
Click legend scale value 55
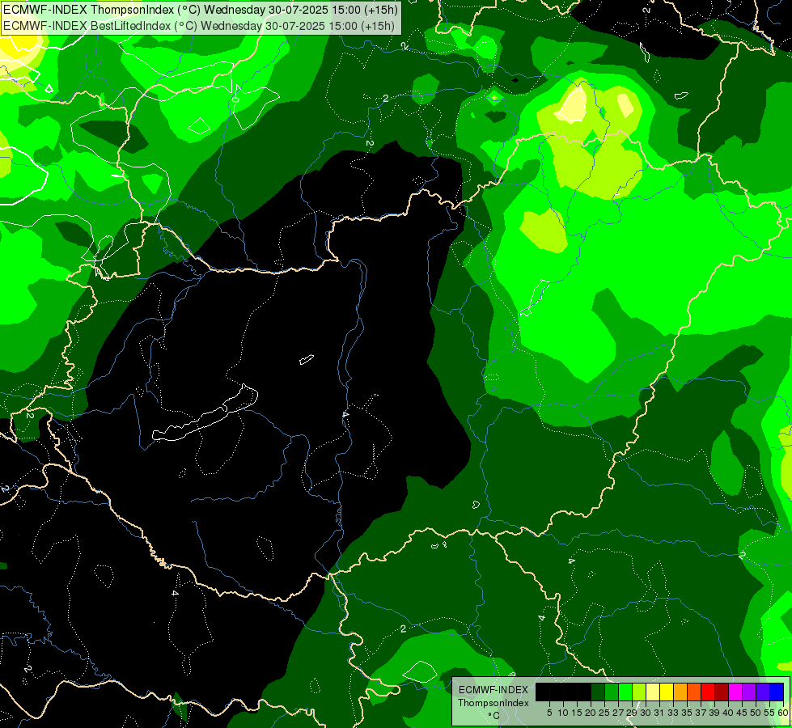point(769,713)
